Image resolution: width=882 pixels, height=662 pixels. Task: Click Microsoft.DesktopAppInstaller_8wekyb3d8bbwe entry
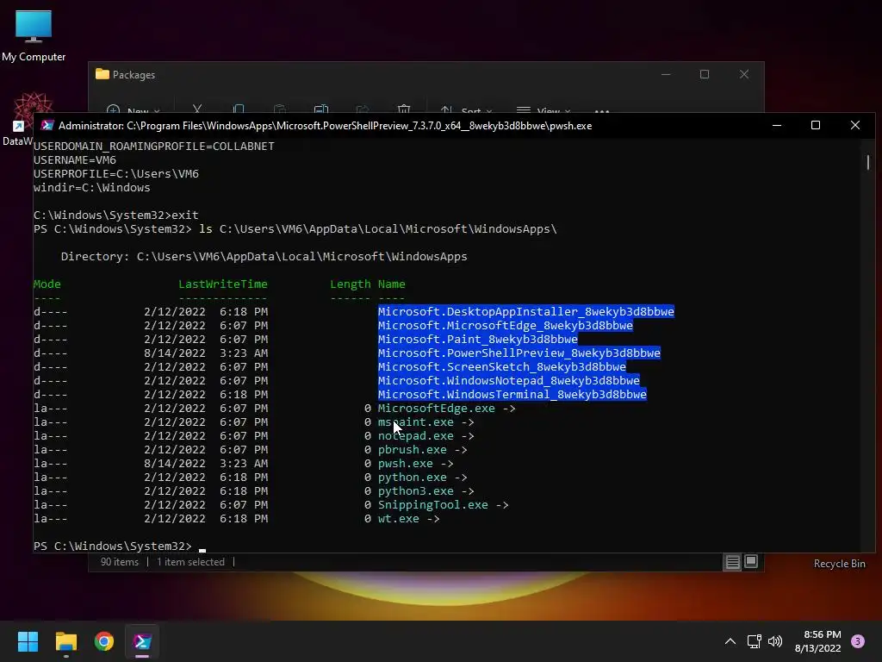(x=526, y=311)
